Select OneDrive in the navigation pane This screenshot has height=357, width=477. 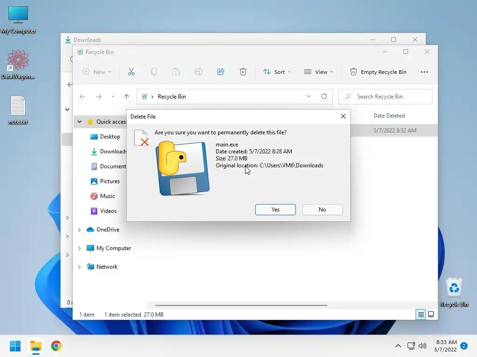(x=103, y=230)
